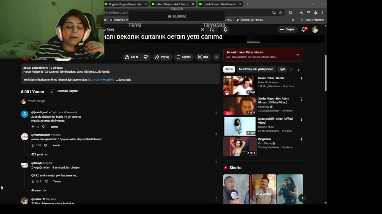Viewport: 382px width, 214px height.
Task: Open options menu for Serdar Ortaç video
Action: pos(301,99)
